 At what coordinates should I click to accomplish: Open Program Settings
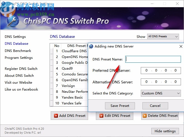coord(19,58)
